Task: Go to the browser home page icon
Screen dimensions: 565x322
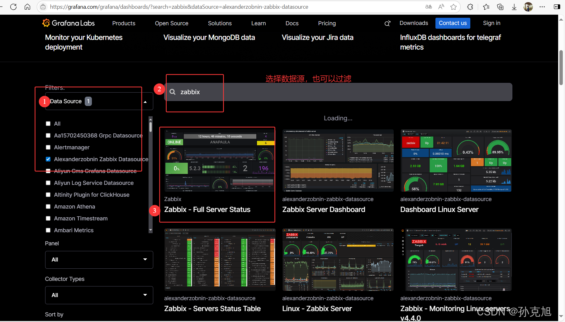Action: pyautogui.click(x=27, y=7)
